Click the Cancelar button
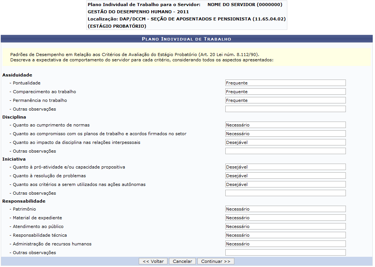This screenshot has height=267, width=375. click(182, 261)
